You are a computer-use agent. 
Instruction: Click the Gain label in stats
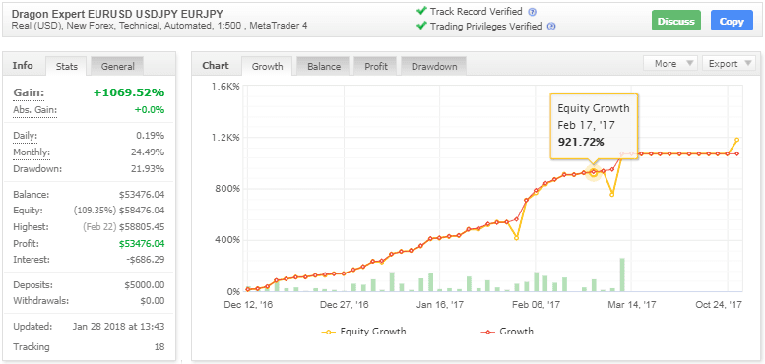tap(29, 92)
